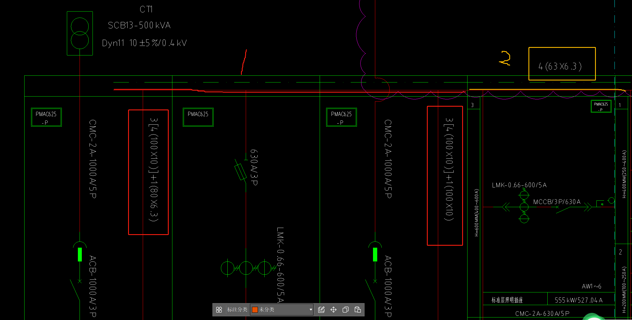Select the 630A/3P fuse label
Screen dimensions: 632x320
pyautogui.click(x=254, y=167)
